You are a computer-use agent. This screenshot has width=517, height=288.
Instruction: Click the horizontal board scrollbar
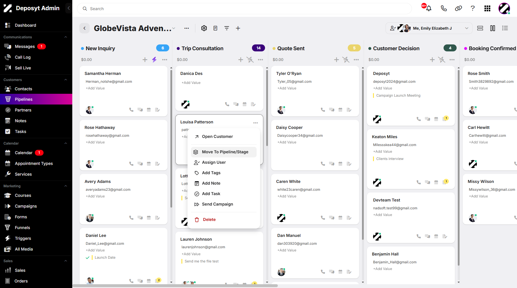coord(175,286)
